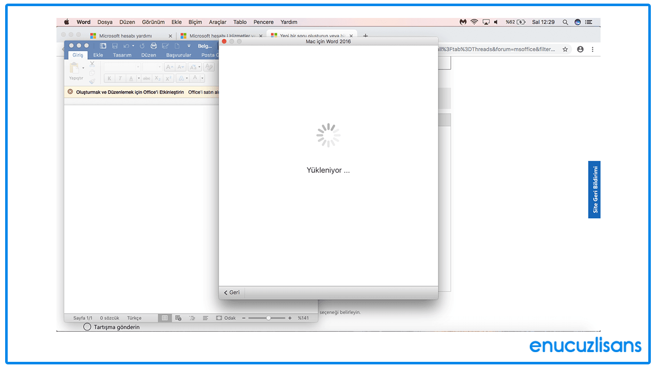
Task: Select the Print Layout view icon
Action: click(165, 318)
